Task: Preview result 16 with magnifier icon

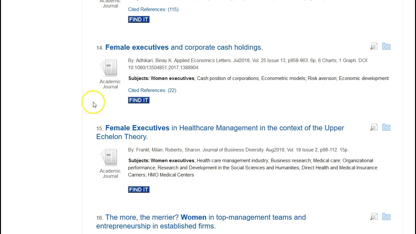Action: point(374,217)
